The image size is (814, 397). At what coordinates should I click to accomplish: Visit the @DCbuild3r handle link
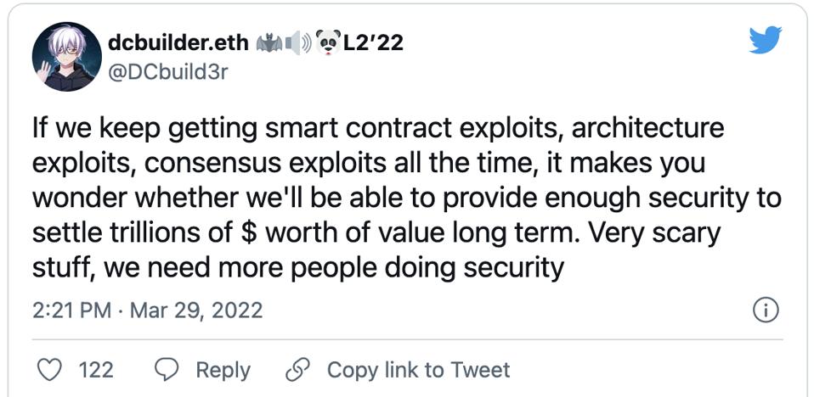(x=168, y=71)
